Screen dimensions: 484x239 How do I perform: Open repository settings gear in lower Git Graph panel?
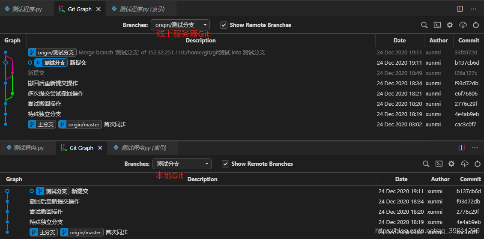(x=451, y=164)
